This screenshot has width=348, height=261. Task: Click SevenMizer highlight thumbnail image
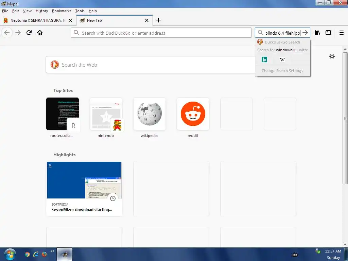coord(84,180)
